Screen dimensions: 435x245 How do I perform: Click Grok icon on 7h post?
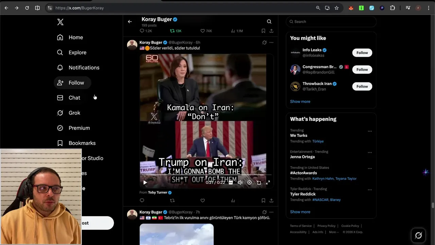[x=264, y=212]
